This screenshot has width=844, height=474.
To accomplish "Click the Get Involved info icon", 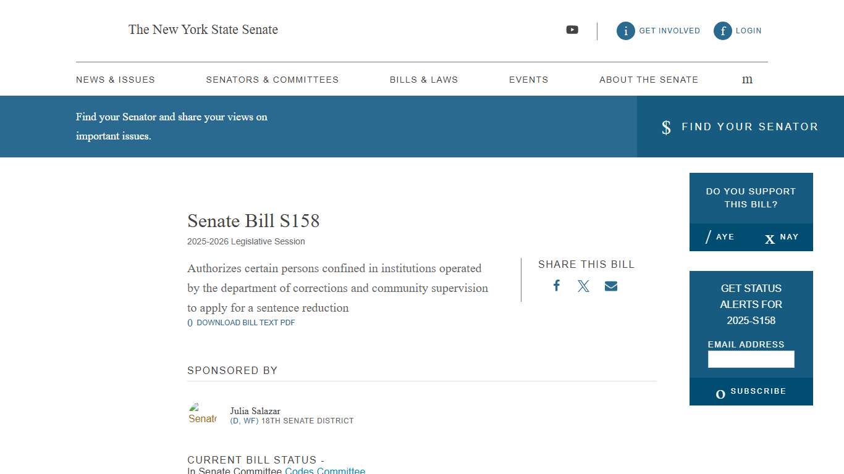I will [x=625, y=30].
